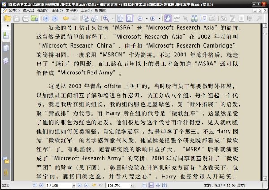Image resolution: width=269 pixels, height=190 pixels.
Task: Click the vertical scrollbar up arrow
Action: point(265,26)
